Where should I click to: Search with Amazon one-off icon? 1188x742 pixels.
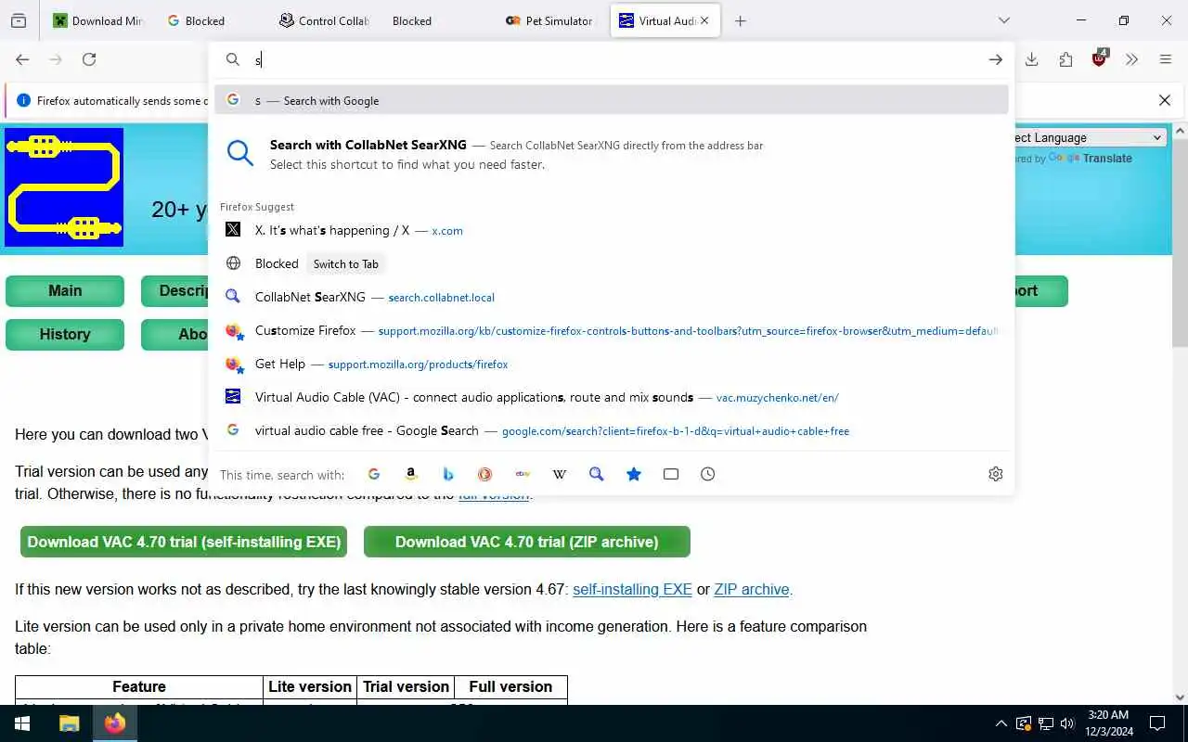(411, 474)
